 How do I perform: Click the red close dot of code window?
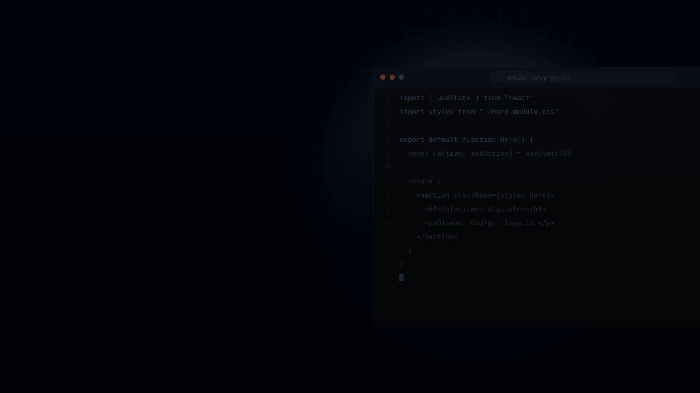383,77
